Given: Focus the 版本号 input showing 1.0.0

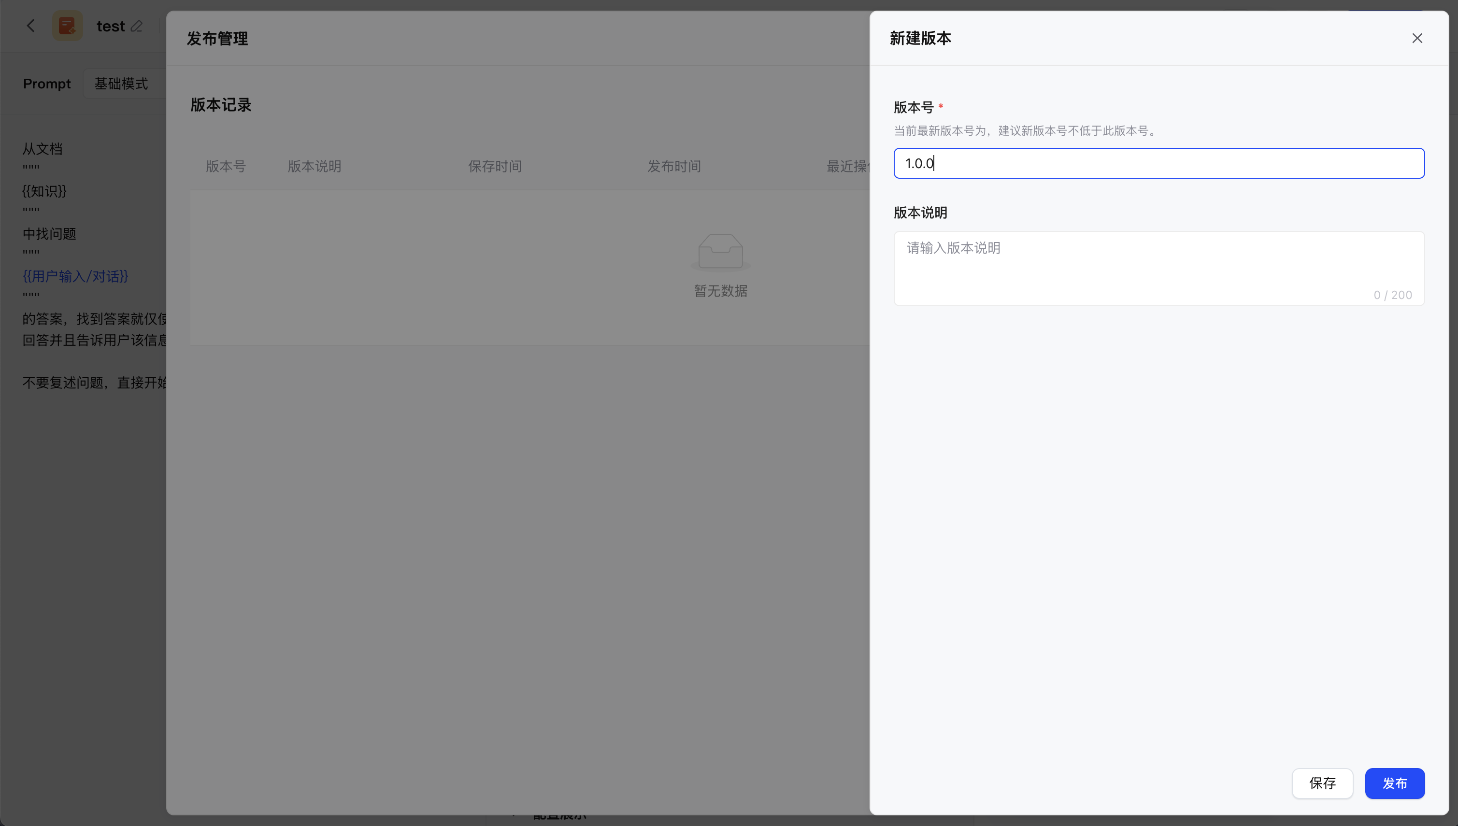Looking at the screenshot, I should tap(1158, 163).
